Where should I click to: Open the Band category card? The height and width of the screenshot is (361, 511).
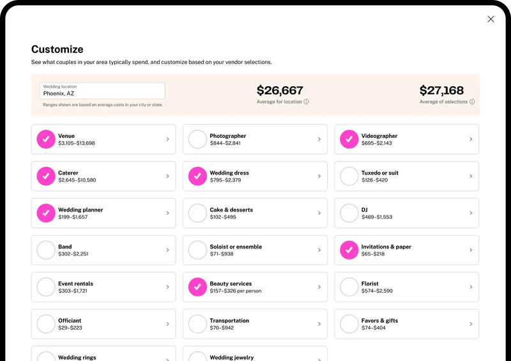click(103, 250)
